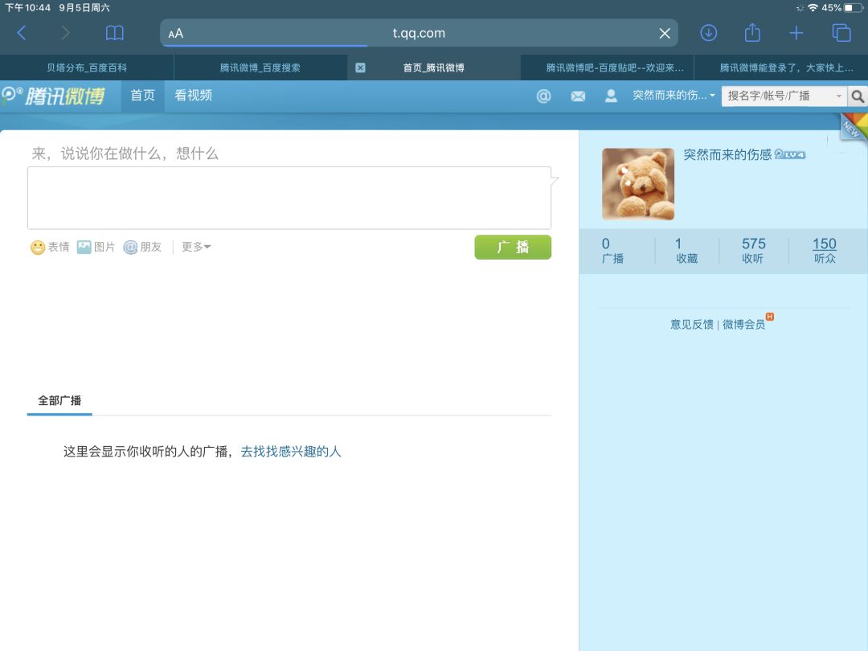Image resolution: width=868 pixels, height=651 pixels.
Task: Tap the Wi-Fi status icon
Action: click(x=813, y=8)
